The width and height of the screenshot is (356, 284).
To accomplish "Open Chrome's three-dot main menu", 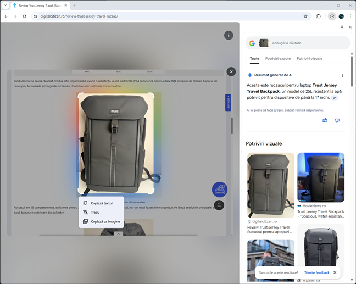I will pyautogui.click(x=351, y=16).
